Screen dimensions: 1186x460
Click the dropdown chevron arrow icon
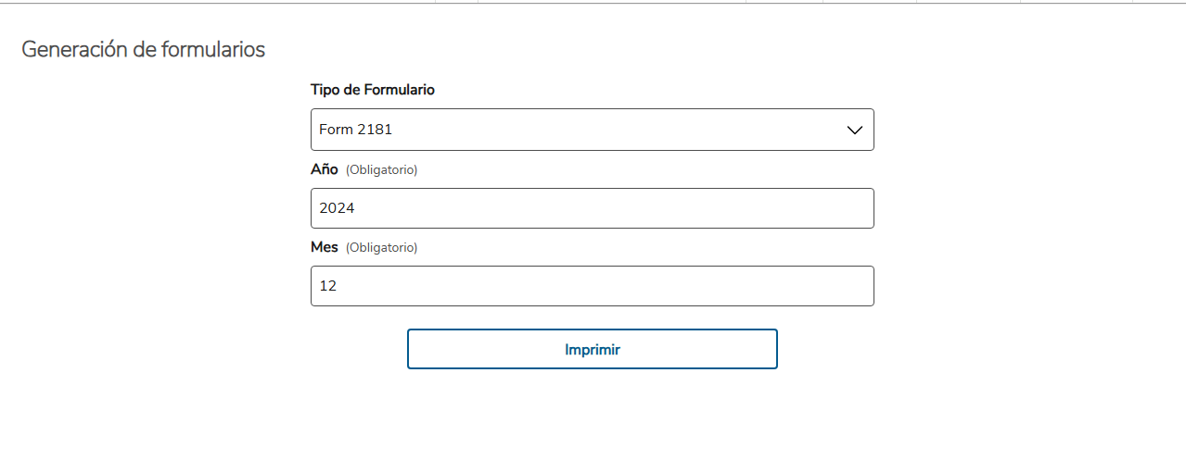pyautogui.click(x=855, y=131)
